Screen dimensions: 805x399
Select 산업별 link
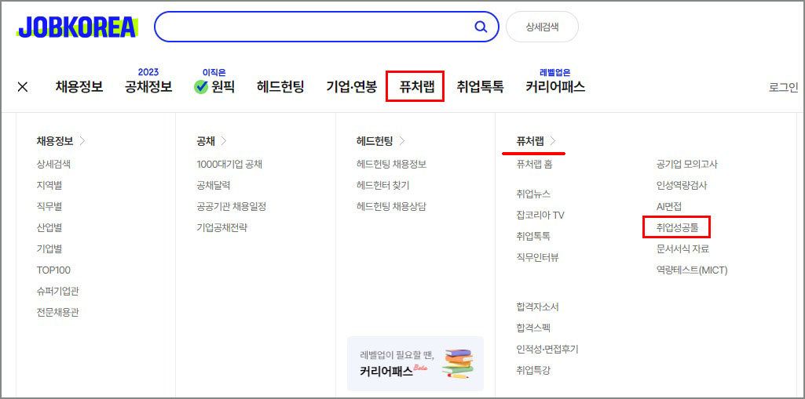point(49,227)
